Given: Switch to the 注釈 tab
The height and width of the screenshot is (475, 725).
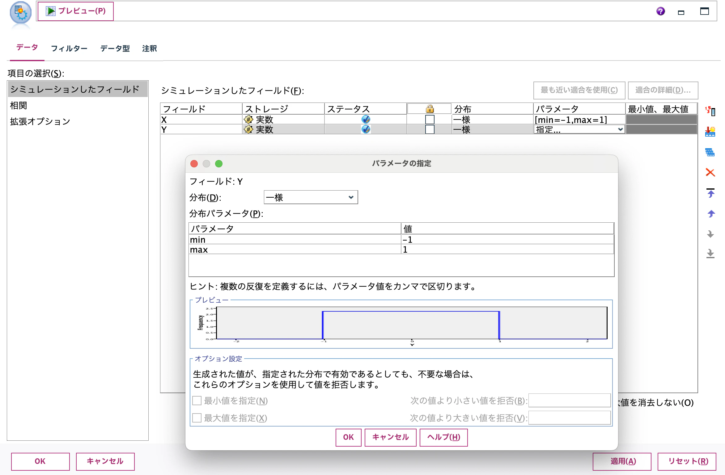Looking at the screenshot, I should [150, 48].
